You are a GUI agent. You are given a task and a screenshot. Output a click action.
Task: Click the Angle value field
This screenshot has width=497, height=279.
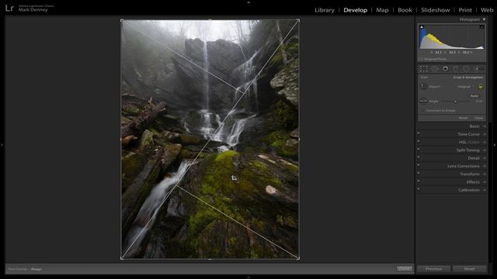478,102
